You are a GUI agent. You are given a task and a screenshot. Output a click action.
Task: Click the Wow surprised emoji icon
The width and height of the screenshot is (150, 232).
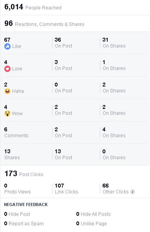point(7,114)
